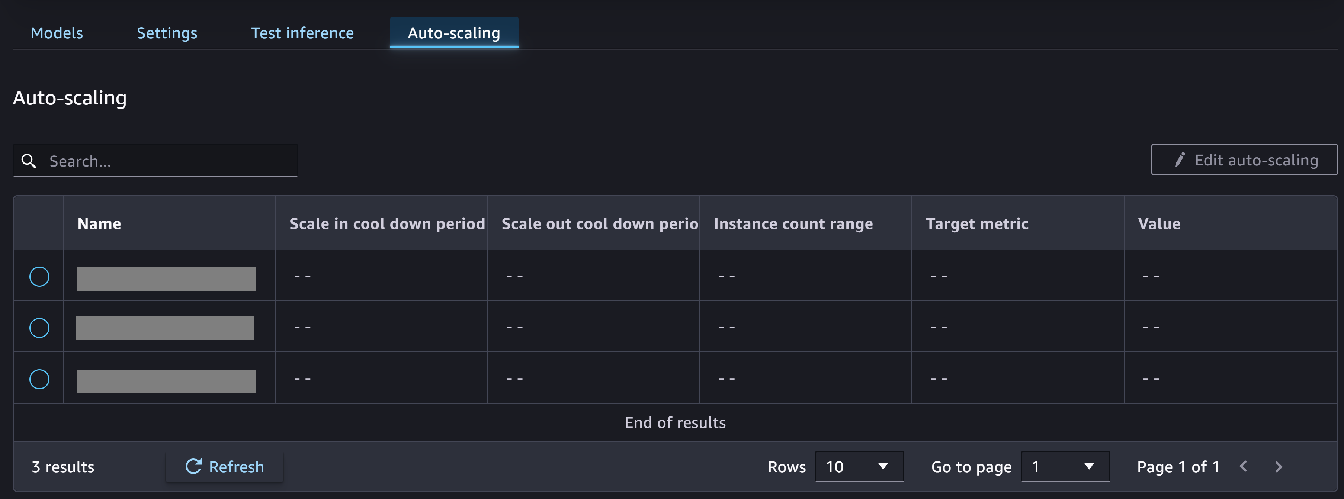Screen dimensions: 1344x499
Task: Click the next page arrow icon
Action: [1279, 466]
